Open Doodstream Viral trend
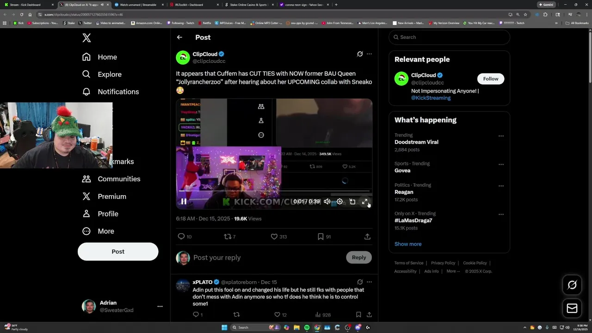This screenshot has height=333, width=592. 416,142
